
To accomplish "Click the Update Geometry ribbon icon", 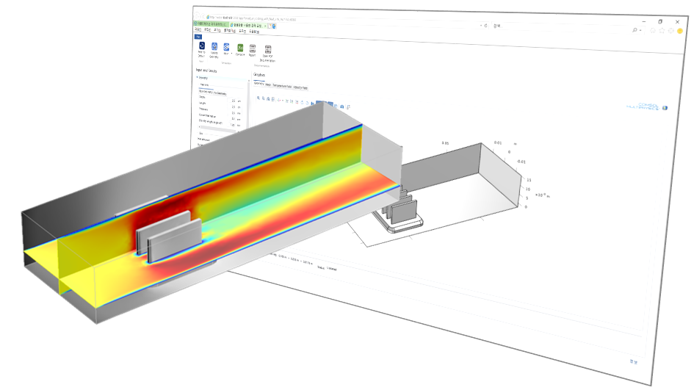I will pos(214,47).
